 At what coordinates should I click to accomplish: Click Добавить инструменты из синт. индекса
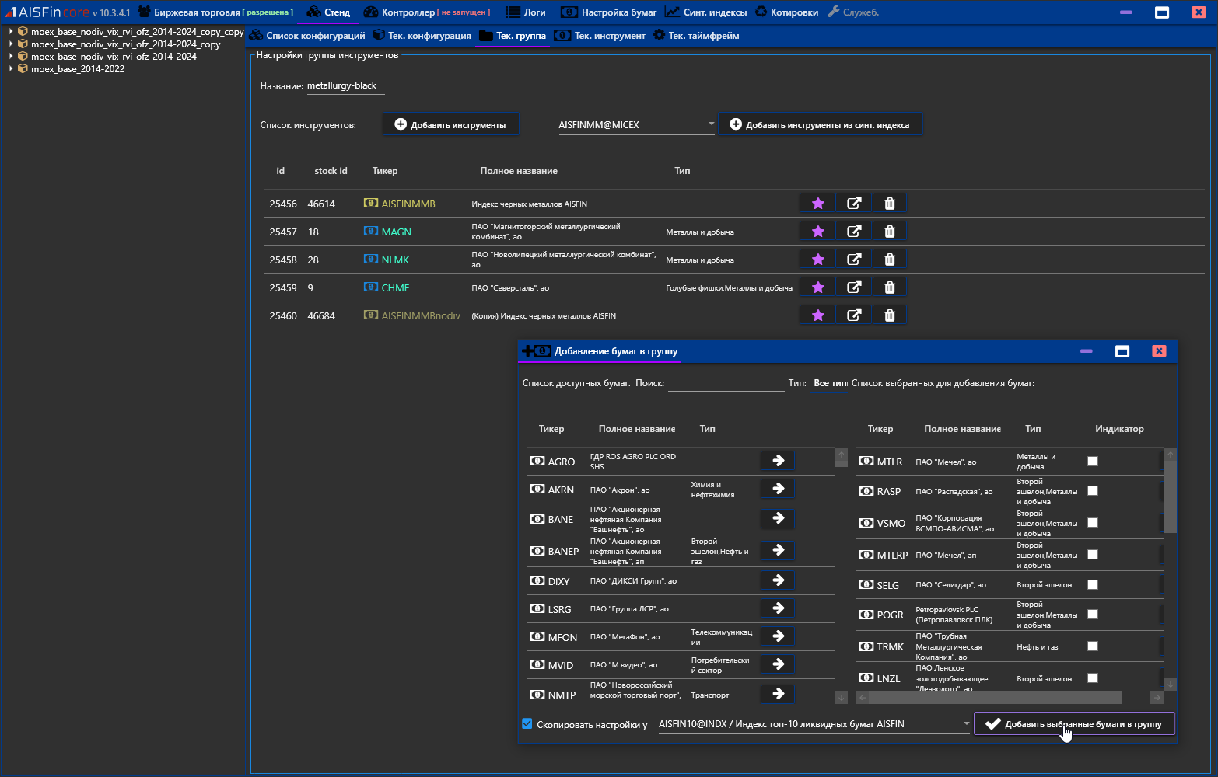coord(820,124)
